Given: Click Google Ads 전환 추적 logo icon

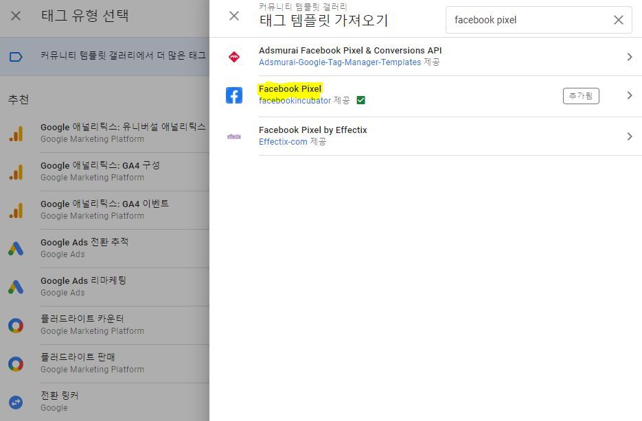Looking at the screenshot, I should 16,248.
